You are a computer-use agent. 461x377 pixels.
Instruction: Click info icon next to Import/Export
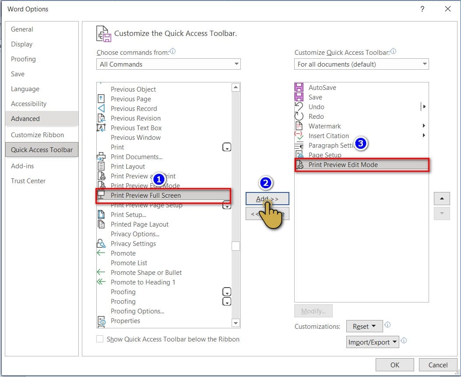click(404, 341)
